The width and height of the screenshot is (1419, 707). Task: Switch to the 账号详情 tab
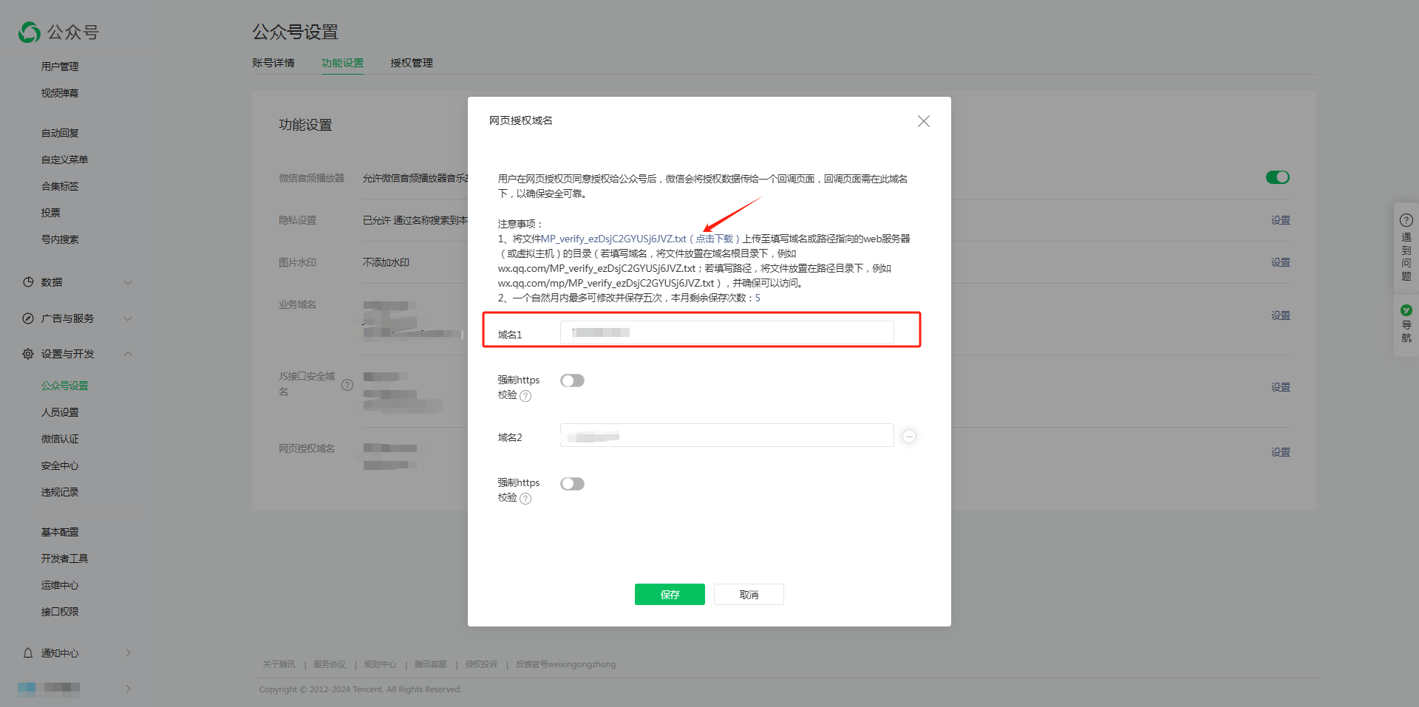273,63
